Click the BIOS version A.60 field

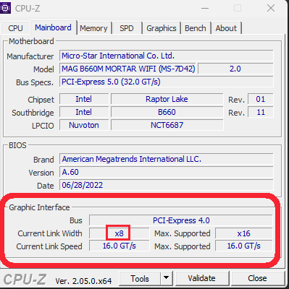166,172
